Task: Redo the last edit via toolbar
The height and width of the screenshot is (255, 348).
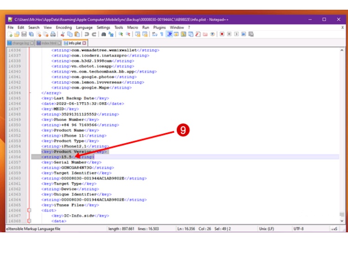Action: 94,34
